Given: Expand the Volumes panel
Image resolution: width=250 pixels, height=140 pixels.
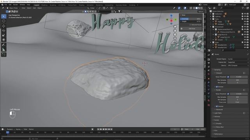Looking at the screenshot, I should coord(217,117).
